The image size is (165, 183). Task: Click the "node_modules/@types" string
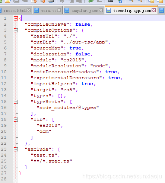[x=68, y=108]
